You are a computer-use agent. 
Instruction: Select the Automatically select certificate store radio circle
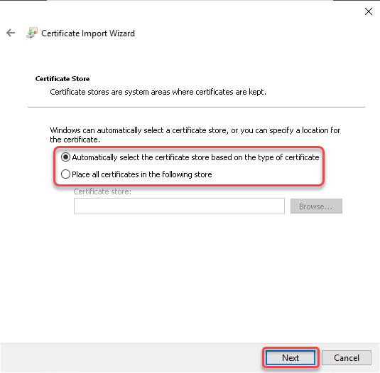(65, 157)
